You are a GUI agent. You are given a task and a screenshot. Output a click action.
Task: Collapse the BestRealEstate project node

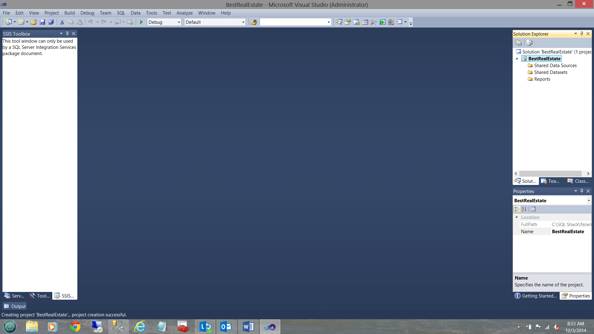pyautogui.click(x=517, y=58)
